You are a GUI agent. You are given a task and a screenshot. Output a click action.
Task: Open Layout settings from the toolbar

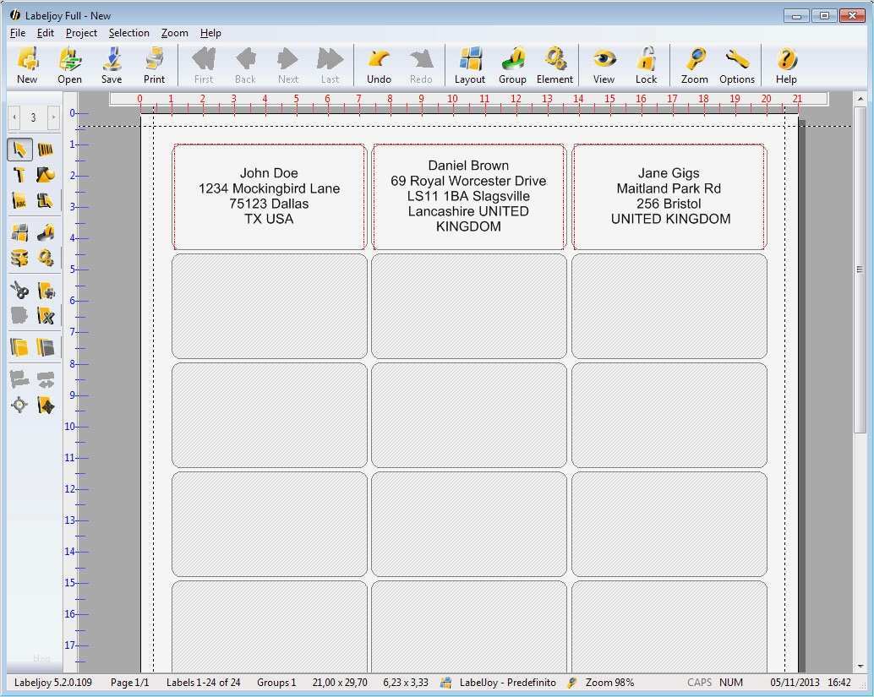pos(469,63)
